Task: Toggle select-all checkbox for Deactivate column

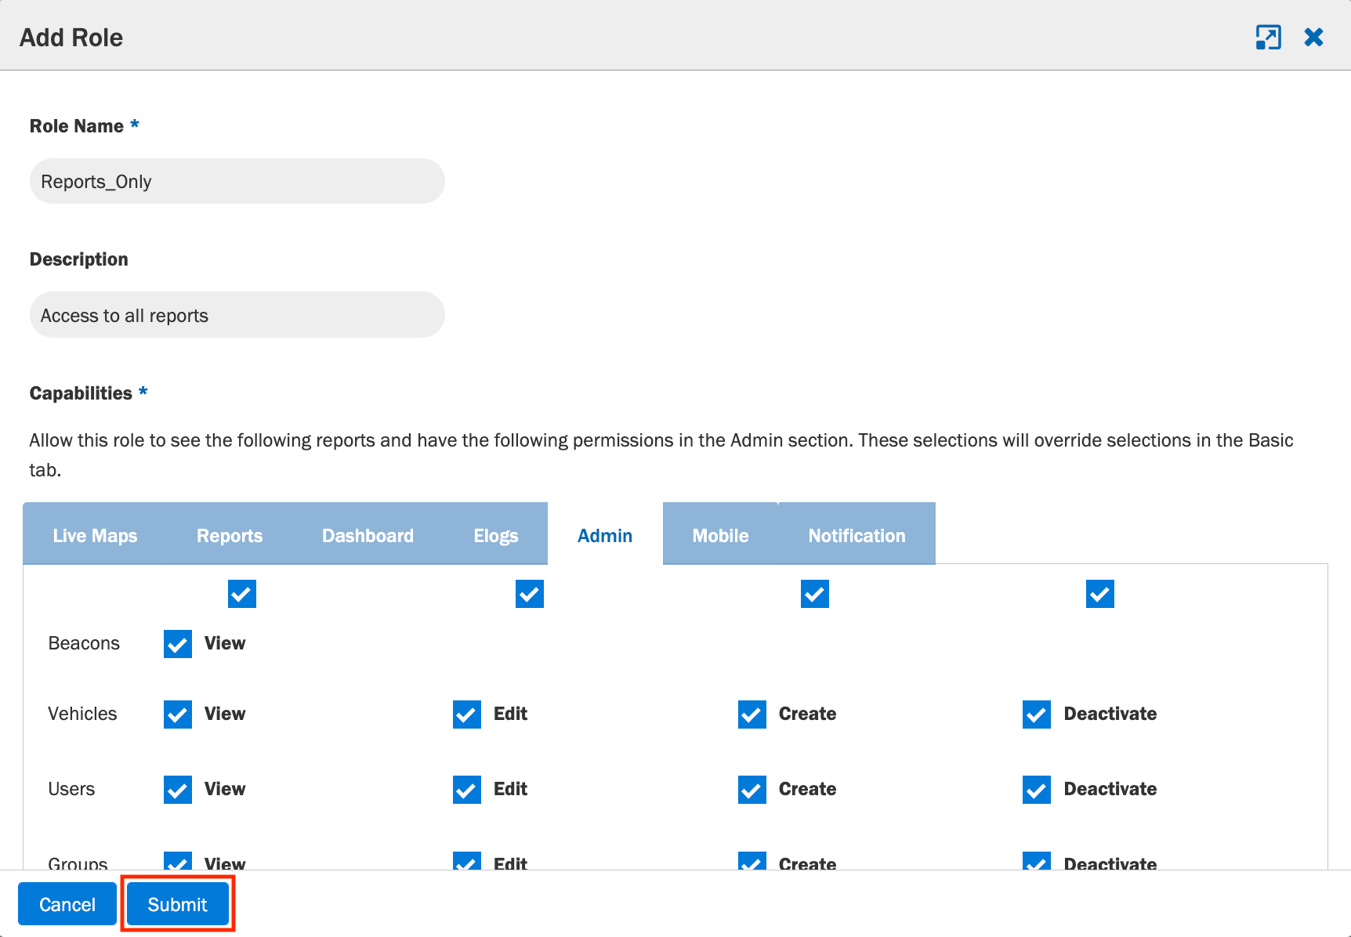Action: point(1100,594)
